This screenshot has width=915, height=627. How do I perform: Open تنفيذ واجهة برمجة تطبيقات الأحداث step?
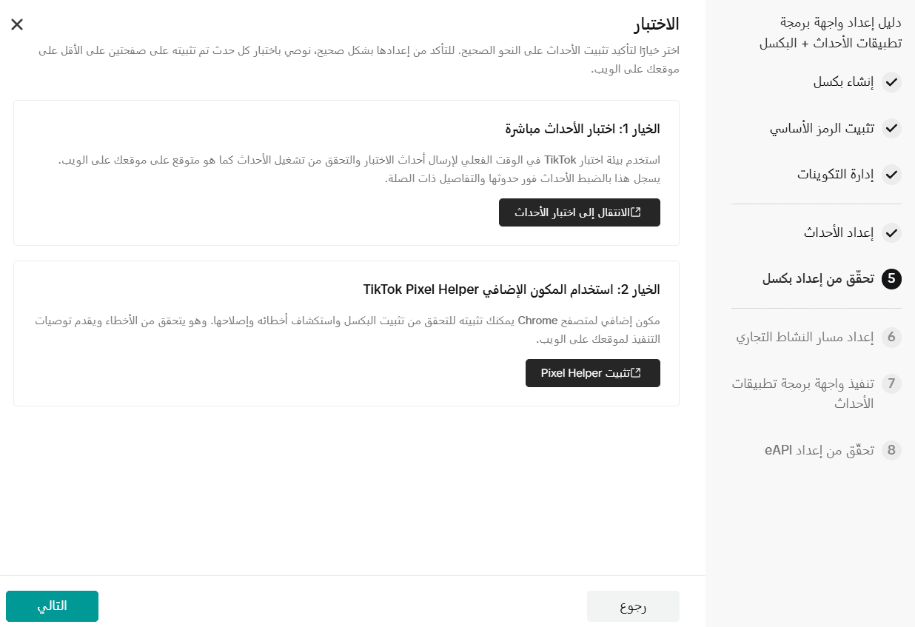coord(803,393)
